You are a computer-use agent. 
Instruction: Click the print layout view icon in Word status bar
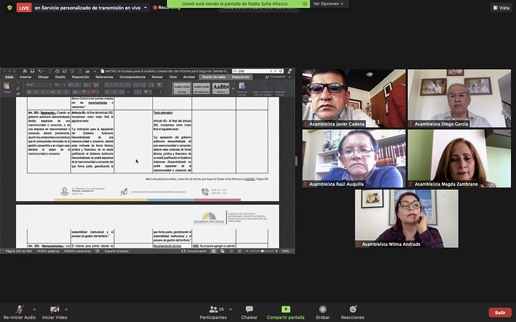click(213, 251)
